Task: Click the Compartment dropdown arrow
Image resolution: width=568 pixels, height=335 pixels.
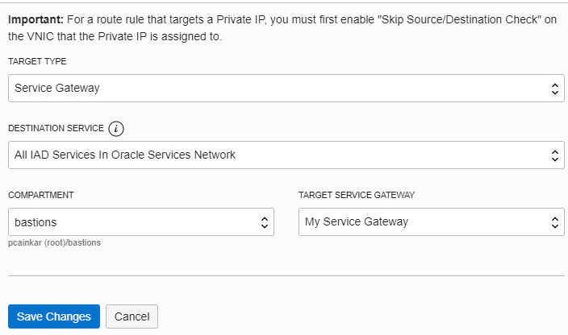Action: coord(264,222)
